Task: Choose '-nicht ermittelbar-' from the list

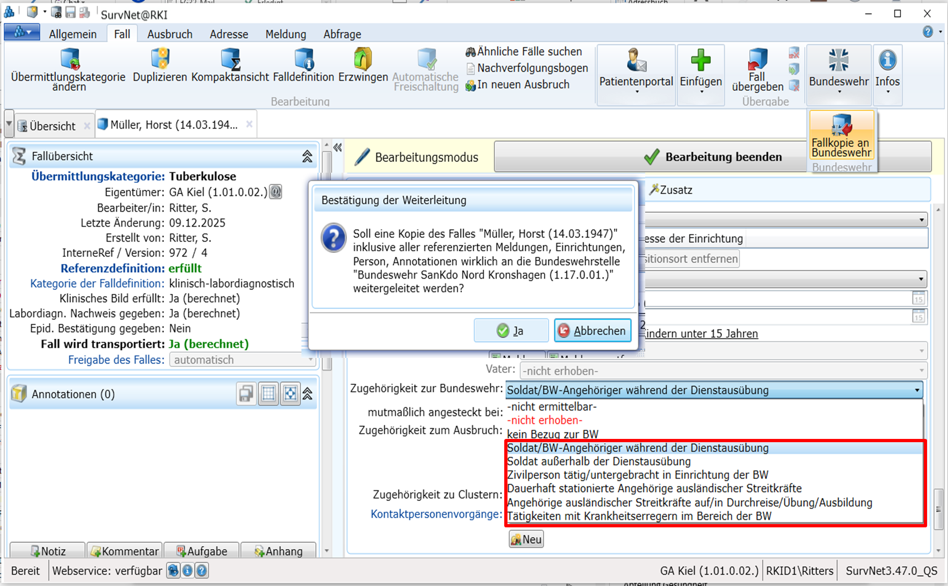Action: pos(714,407)
